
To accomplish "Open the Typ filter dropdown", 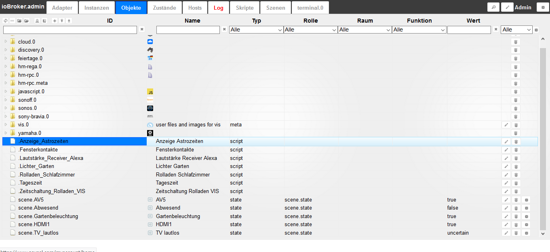I will [x=256, y=29].
